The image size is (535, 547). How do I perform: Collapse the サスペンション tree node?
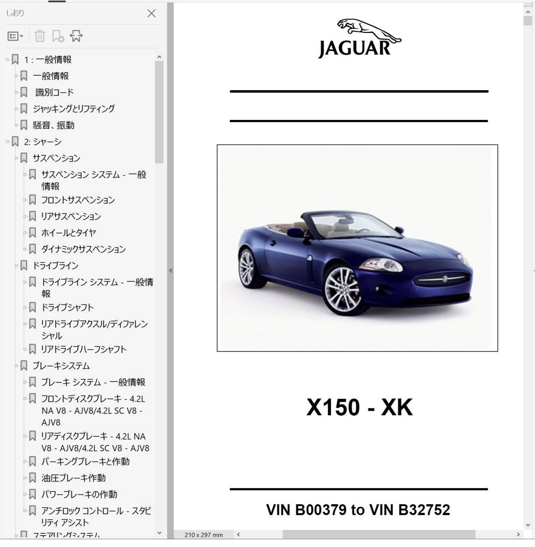16,158
